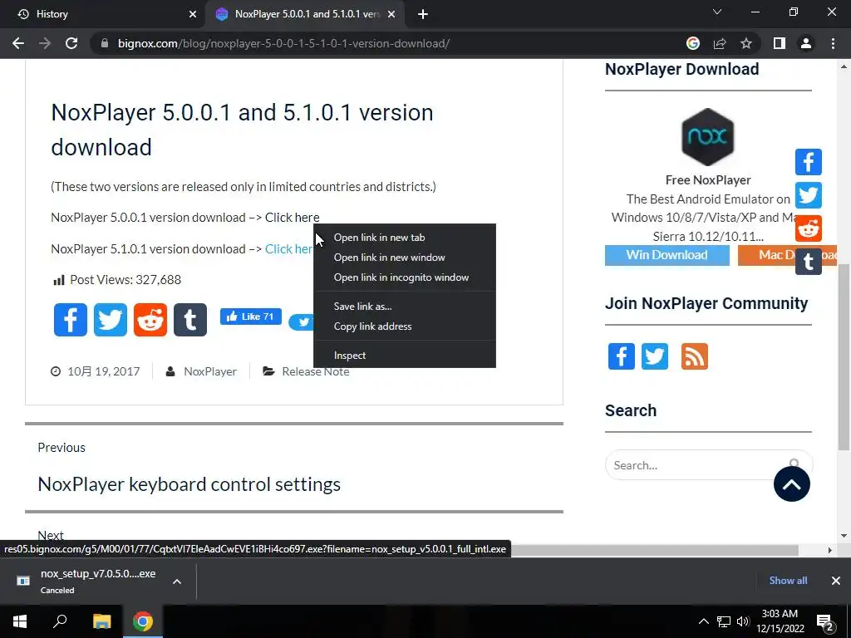851x638 pixels.
Task: Share post on Reddit below Post Views
Action: tap(150, 320)
